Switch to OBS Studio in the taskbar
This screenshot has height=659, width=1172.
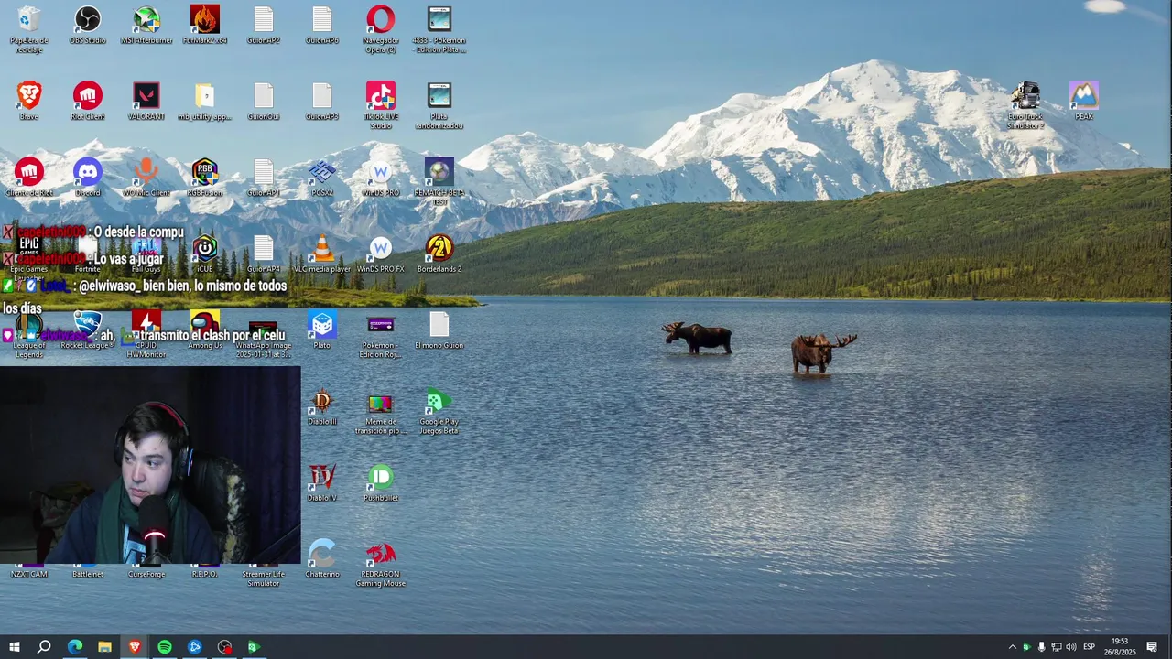point(224,647)
